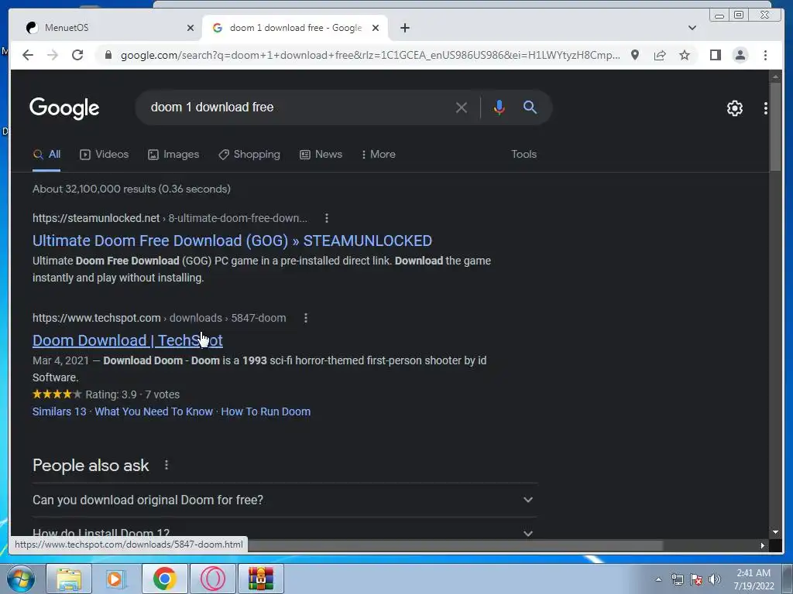793x594 pixels.
Task: Open the options dots for steamunlocked result
Action: point(327,218)
